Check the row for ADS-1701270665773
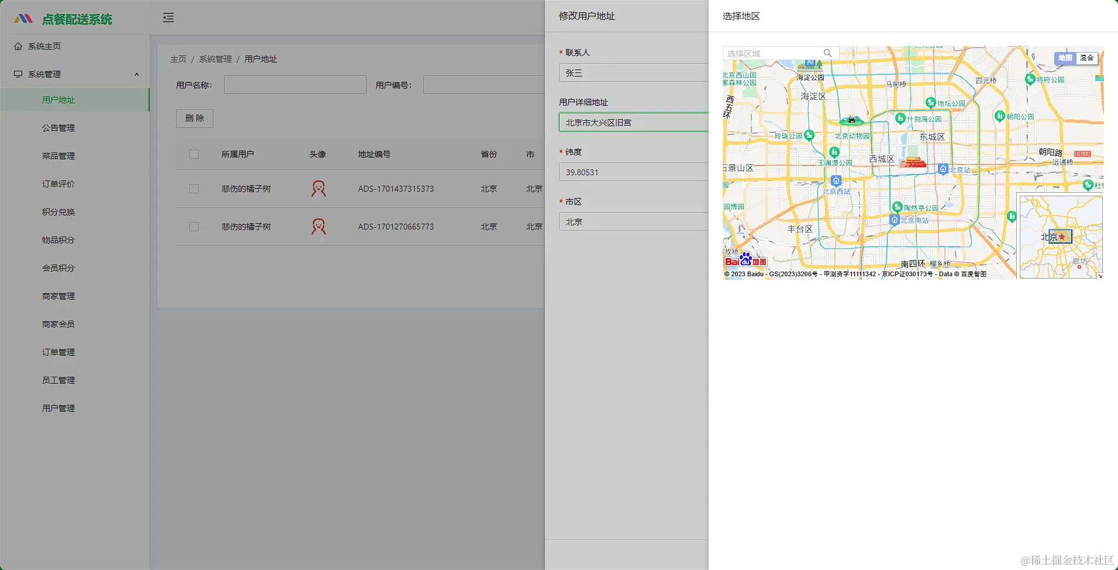Image resolution: width=1118 pixels, height=570 pixels. [x=194, y=227]
